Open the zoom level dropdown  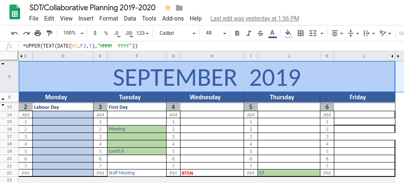pyautogui.click(x=73, y=33)
